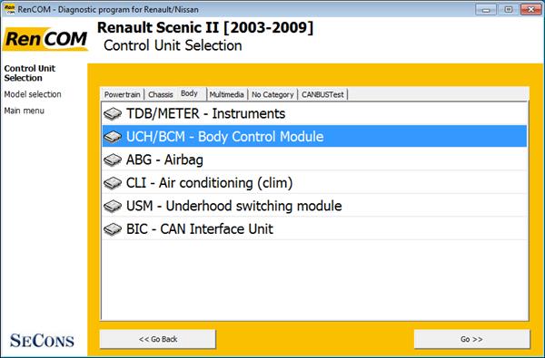Select TDB/METER - Instruments row
545x358 pixels.
click(x=314, y=113)
